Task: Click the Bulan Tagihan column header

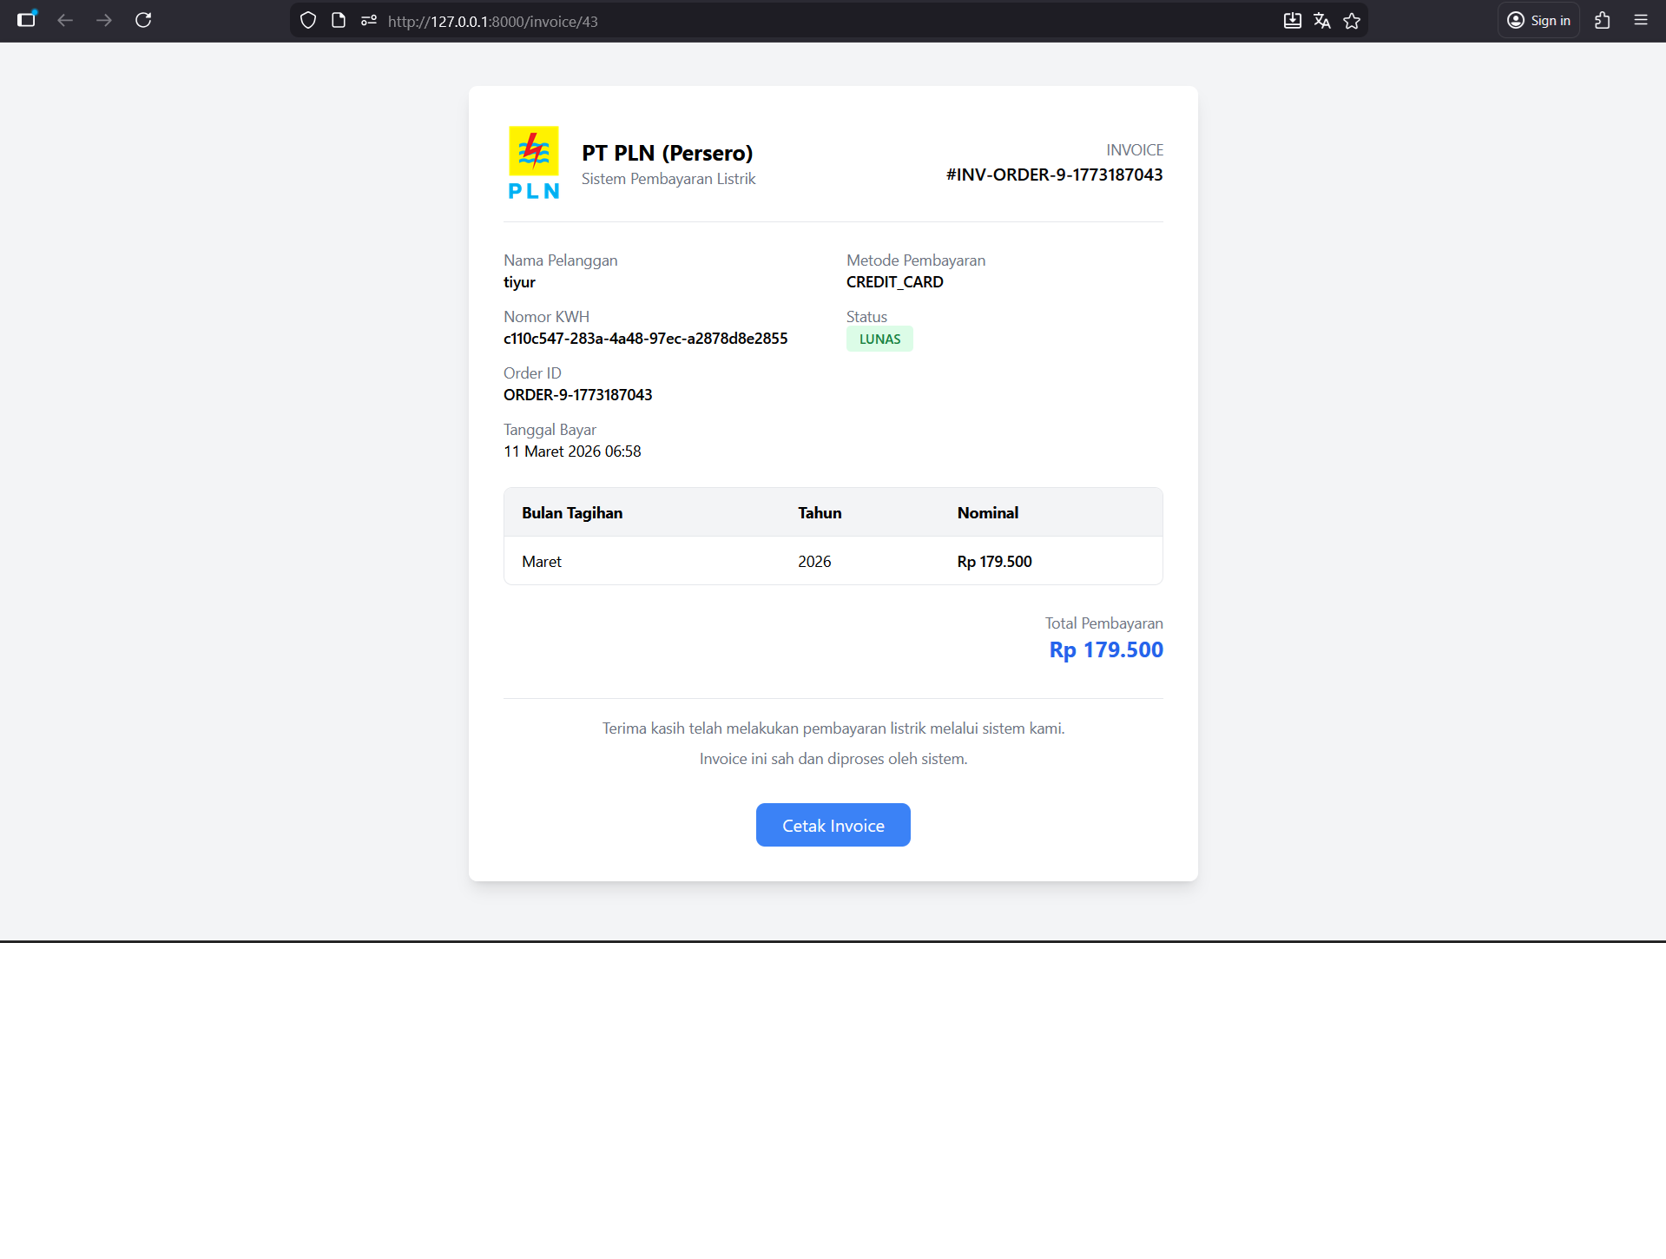Action: [x=572, y=513]
